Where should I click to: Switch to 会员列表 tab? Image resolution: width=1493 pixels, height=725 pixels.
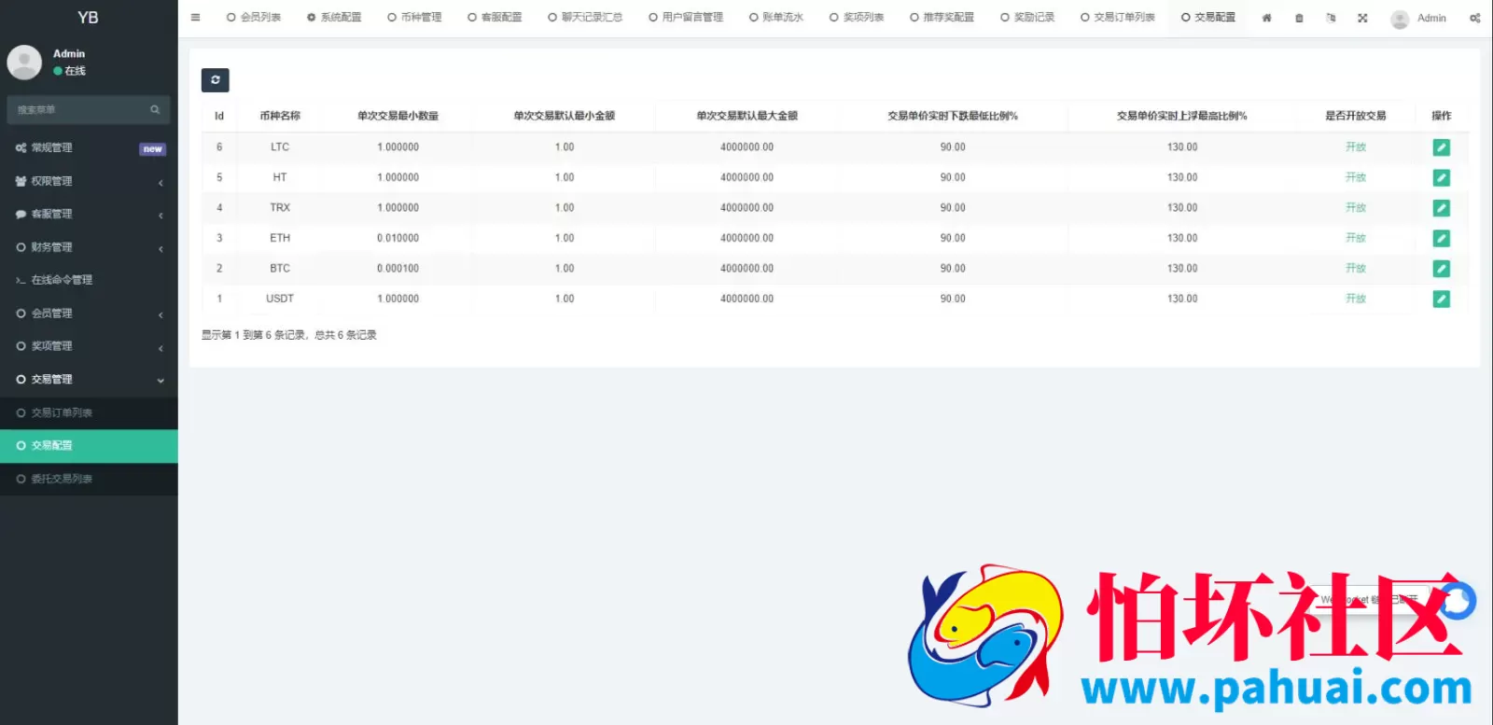(254, 18)
